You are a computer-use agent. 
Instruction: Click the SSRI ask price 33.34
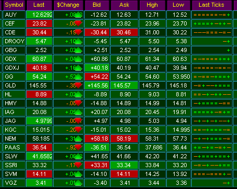pyautogui.click(x=124, y=165)
